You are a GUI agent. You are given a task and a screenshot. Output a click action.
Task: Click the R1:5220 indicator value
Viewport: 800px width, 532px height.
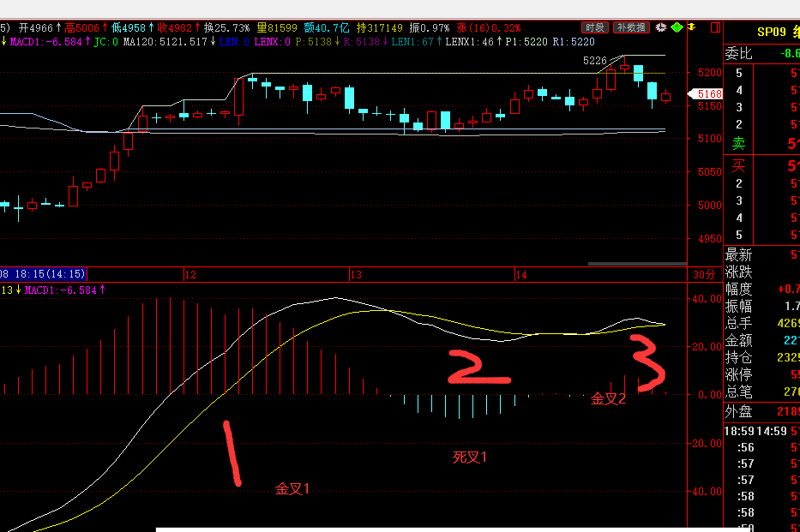(574, 42)
